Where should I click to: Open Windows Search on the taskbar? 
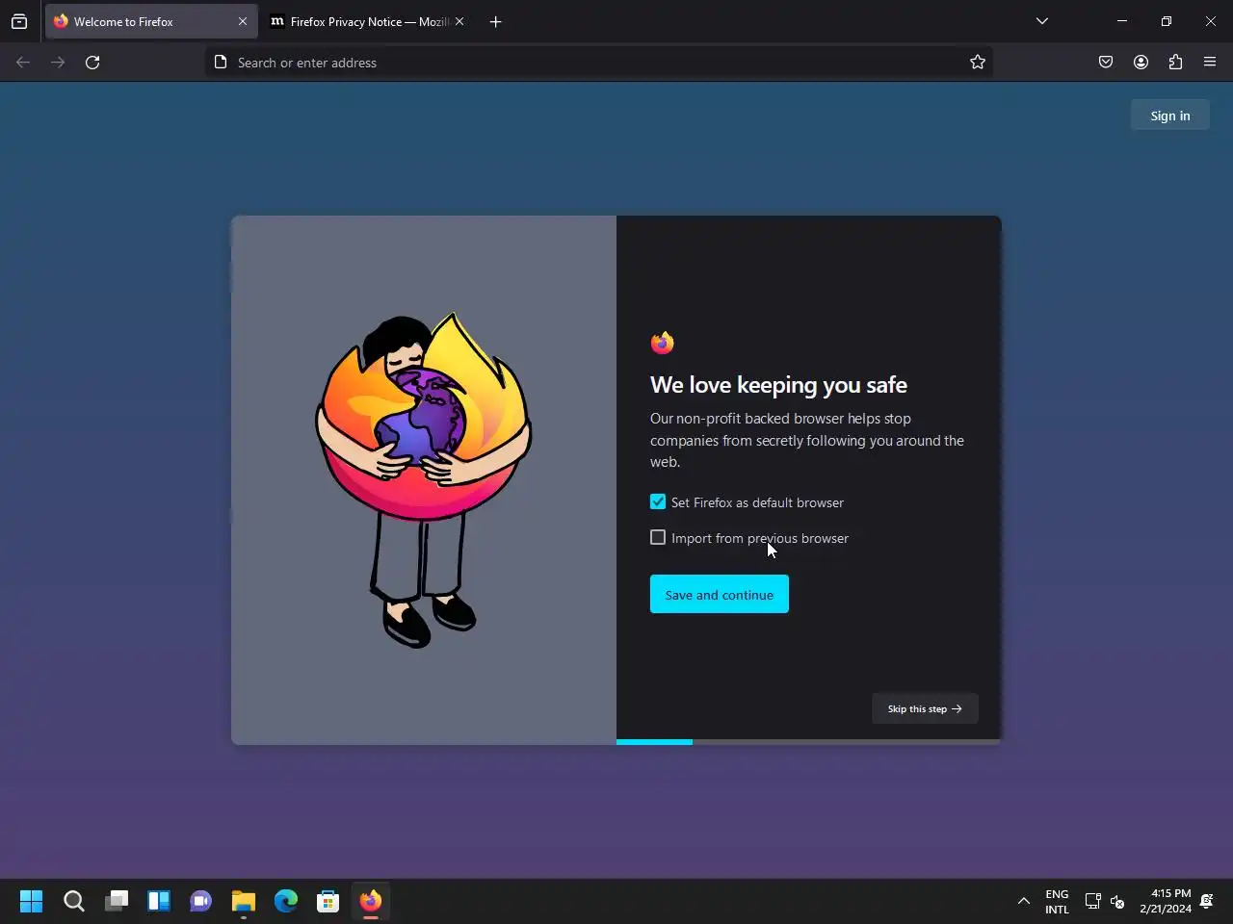[74, 901]
